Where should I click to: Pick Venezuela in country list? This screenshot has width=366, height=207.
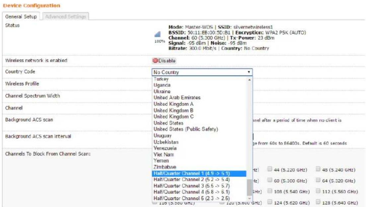165,148
